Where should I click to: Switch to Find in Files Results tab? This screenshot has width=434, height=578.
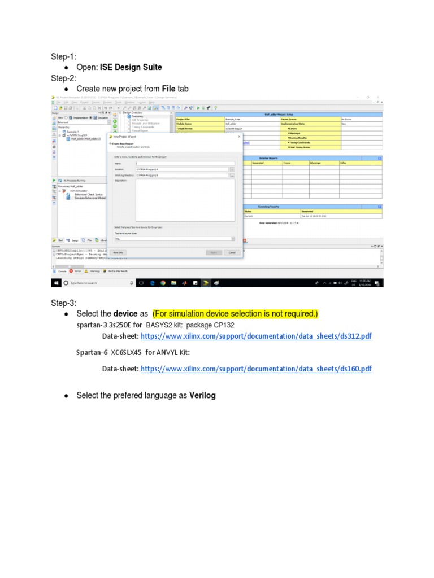click(115, 271)
